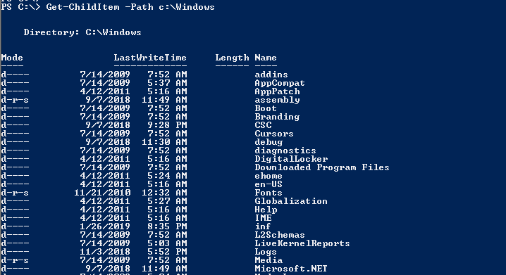Click the Mode column header
Image resolution: width=506 pixels, height=275 pixels.
pos(12,58)
